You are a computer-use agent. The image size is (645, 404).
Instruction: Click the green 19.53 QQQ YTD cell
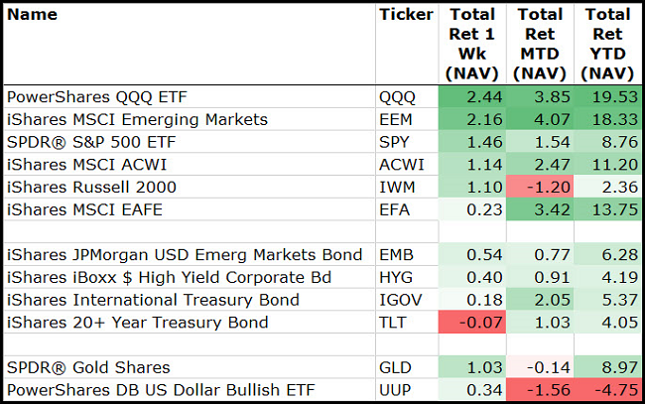[x=607, y=98]
